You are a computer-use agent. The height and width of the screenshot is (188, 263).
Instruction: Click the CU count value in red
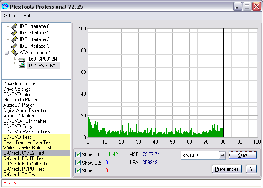107,170
